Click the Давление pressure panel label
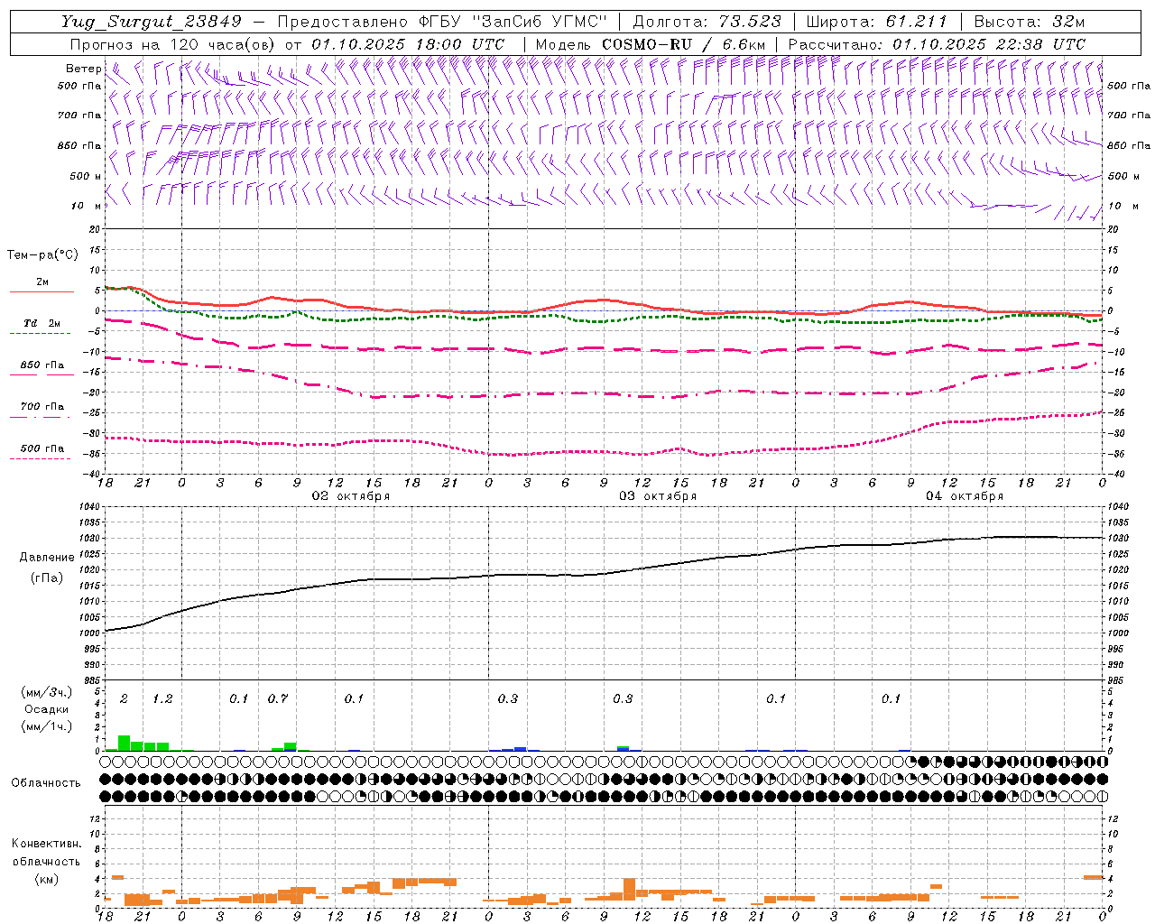This screenshot has height=924, width=1155. click(x=45, y=558)
